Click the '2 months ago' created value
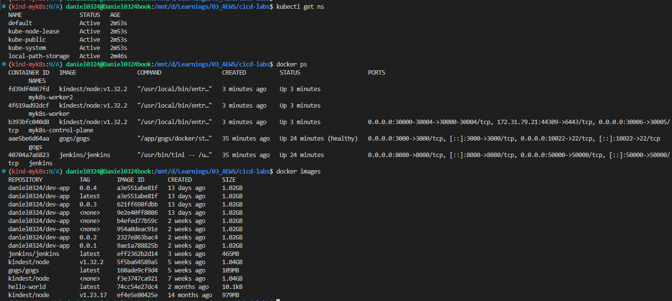Viewport: 672px width, 301px height. pos(188,287)
